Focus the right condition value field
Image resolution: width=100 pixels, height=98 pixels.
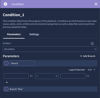click(73, 76)
